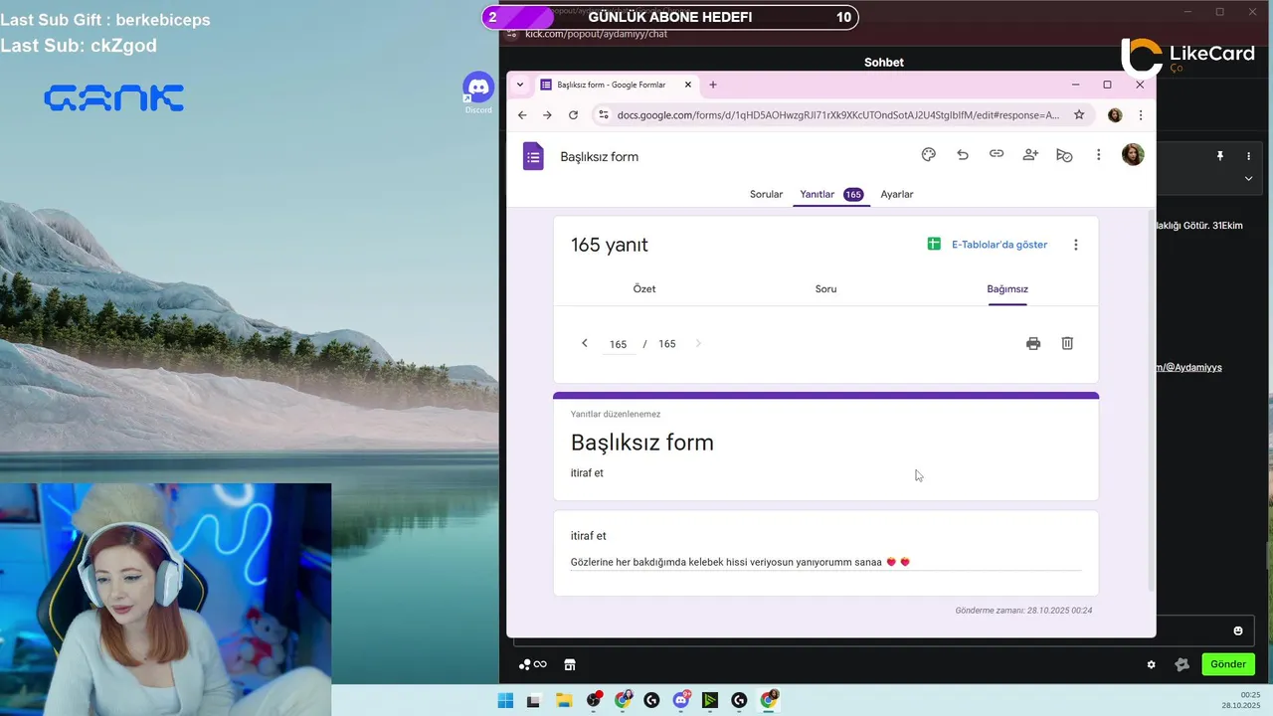Open Chrome profile avatar next to star
This screenshot has width=1273, height=716.
click(x=1115, y=115)
